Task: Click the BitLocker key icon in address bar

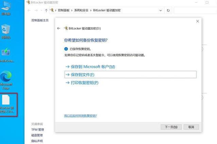Action: tap(52, 10)
